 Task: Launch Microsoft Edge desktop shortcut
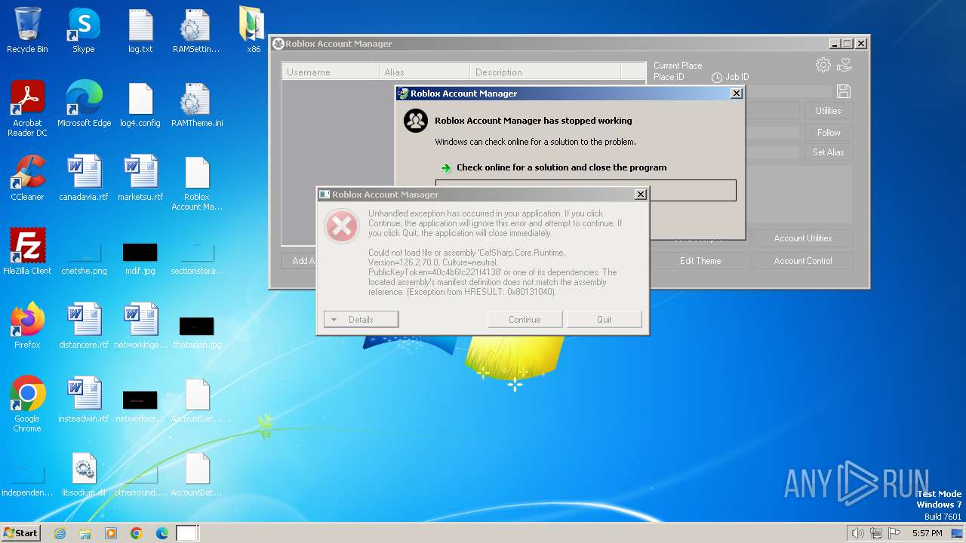tap(84, 103)
